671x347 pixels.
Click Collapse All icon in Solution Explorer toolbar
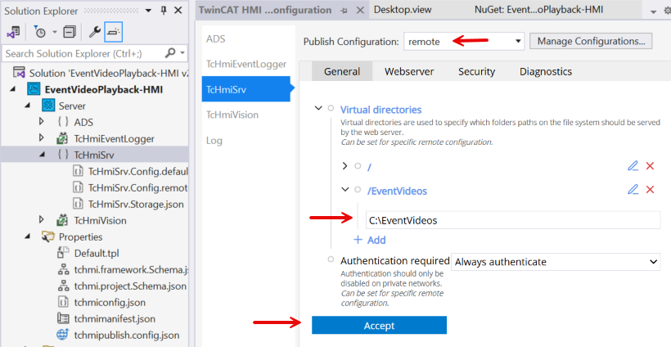70,32
